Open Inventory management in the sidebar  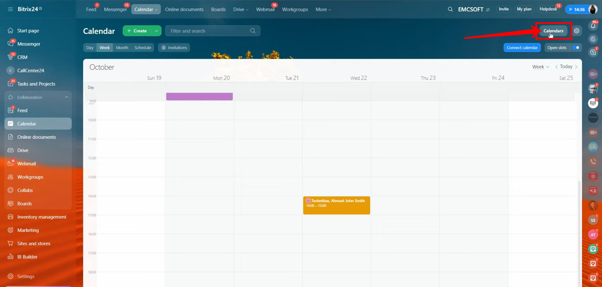42,217
